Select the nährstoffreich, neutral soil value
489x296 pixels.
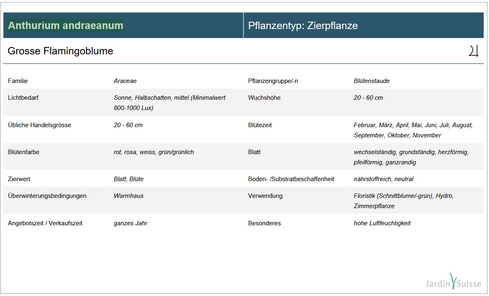pos(383,179)
